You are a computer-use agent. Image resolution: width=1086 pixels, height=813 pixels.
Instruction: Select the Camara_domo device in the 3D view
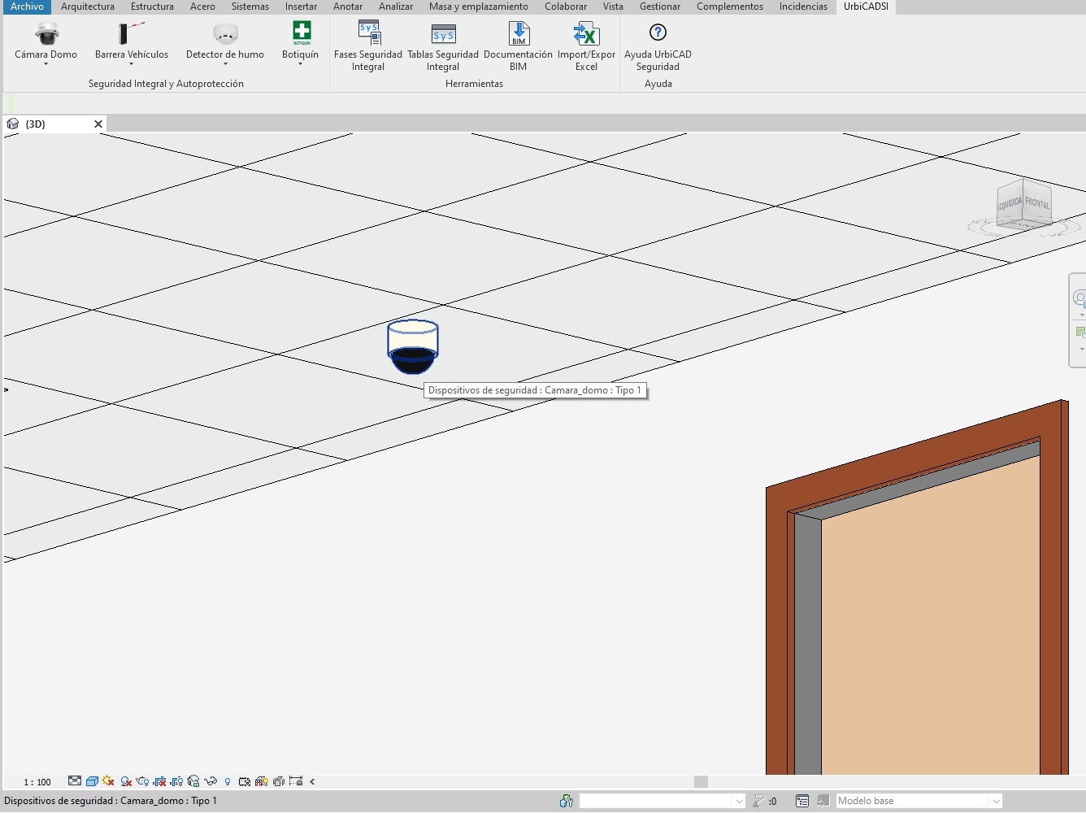click(413, 347)
